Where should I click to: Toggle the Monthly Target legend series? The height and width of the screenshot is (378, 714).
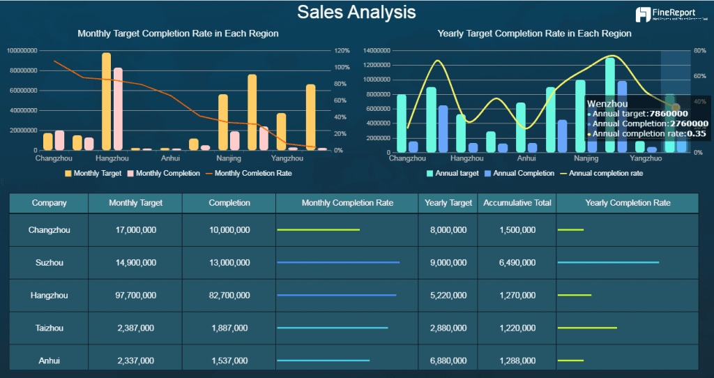[93, 174]
